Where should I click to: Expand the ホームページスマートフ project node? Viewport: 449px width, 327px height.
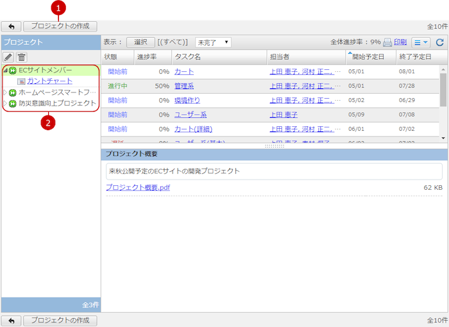5,92
